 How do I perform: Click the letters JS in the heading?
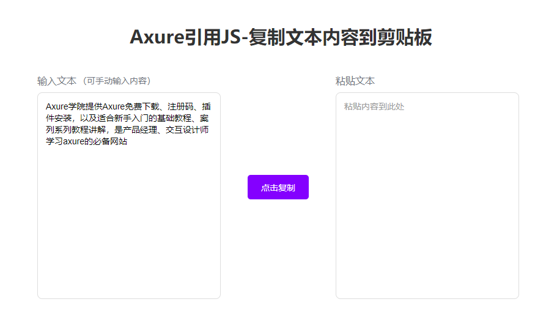[231, 37]
